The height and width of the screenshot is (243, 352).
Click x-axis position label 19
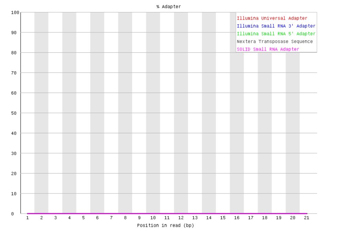[279, 218]
